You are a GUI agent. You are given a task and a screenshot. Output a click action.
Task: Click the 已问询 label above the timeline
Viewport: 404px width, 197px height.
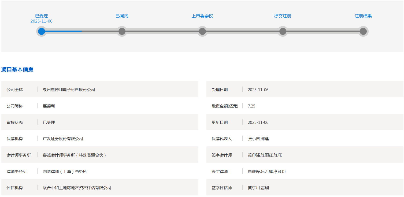[122, 16]
